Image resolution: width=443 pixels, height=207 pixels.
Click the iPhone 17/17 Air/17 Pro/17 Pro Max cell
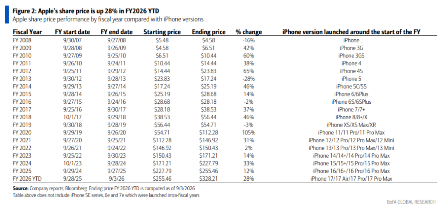click(351, 178)
